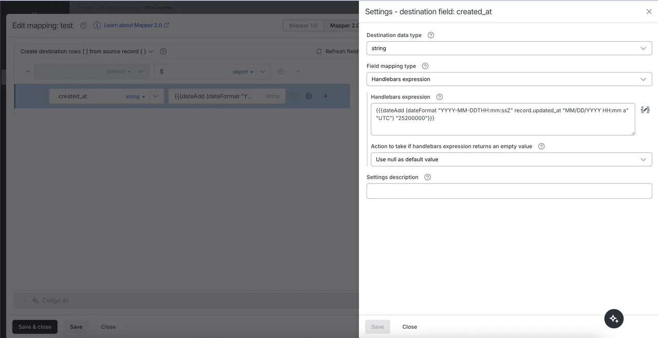Open help for Settings description

(428, 177)
